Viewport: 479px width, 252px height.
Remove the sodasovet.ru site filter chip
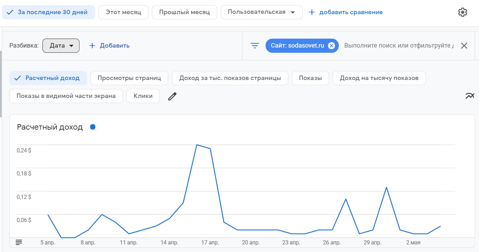coord(332,46)
